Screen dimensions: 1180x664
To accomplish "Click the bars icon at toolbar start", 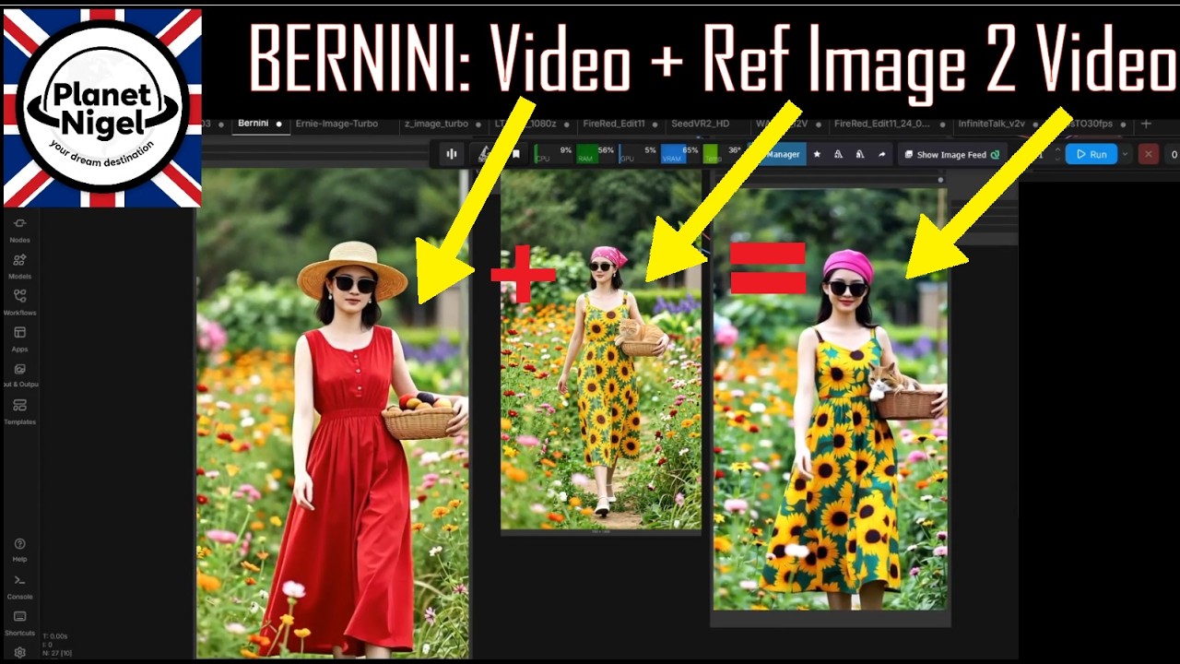I will pos(452,154).
